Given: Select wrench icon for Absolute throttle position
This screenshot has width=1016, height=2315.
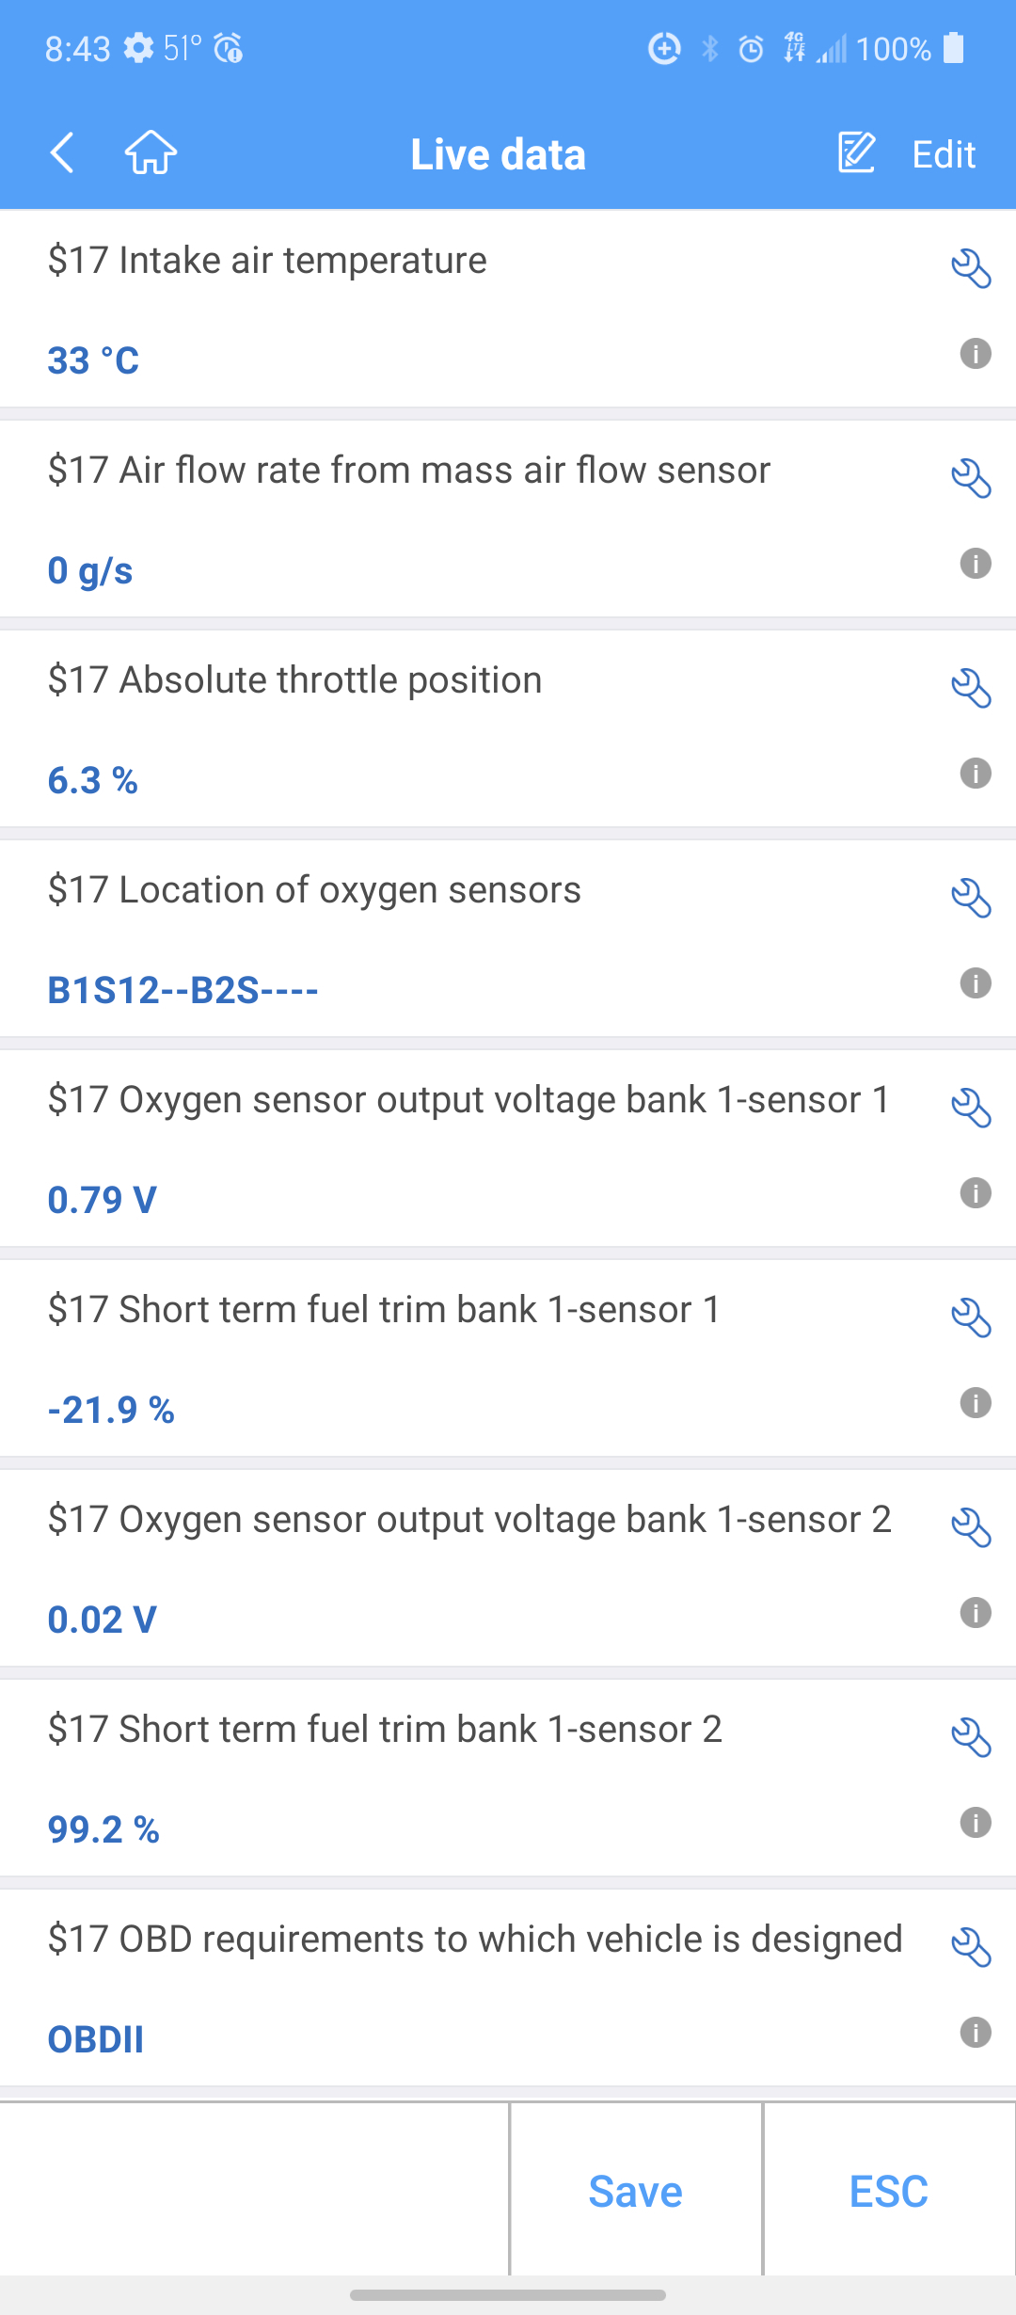Looking at the screenshot, I should click(971, 689).
